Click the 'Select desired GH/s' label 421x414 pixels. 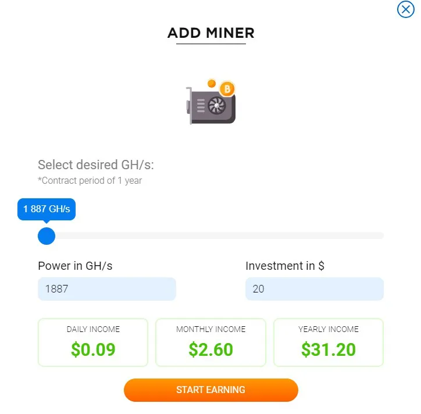[x=96, y=165]
